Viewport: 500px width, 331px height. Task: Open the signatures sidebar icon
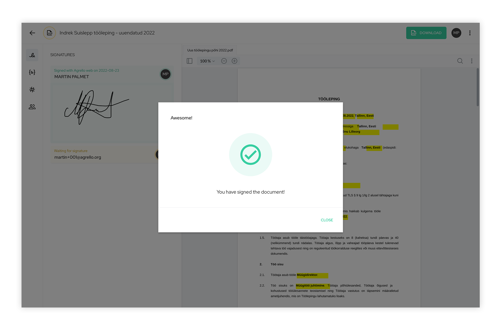point(32,55)
